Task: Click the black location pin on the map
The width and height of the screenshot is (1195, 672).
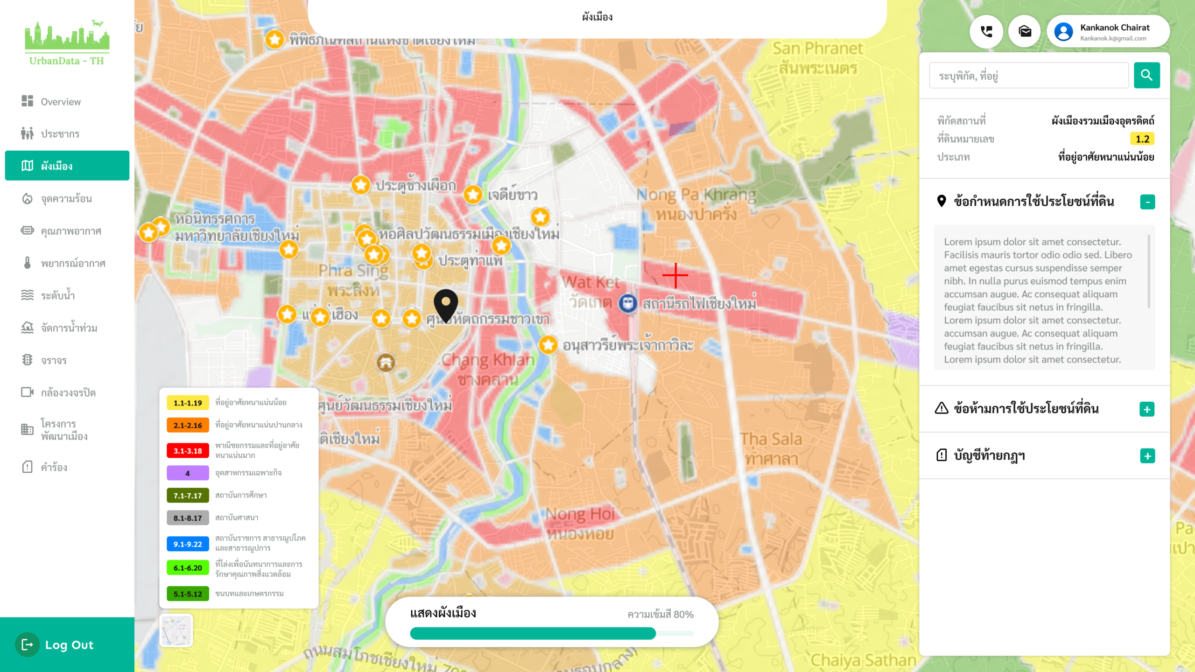Action: 446,304
